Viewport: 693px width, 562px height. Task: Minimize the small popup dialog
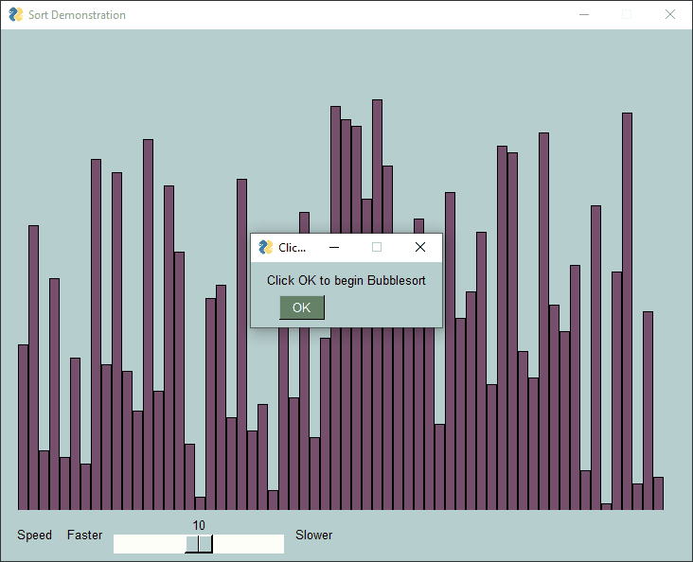333,247
